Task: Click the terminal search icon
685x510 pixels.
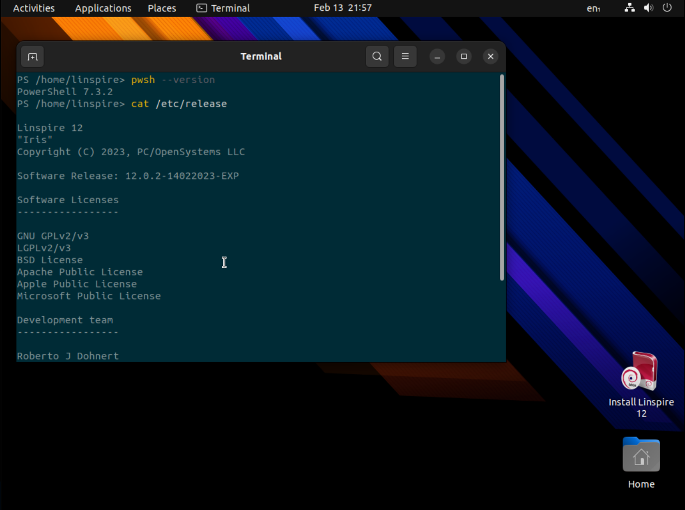Action: pos(377,56)
